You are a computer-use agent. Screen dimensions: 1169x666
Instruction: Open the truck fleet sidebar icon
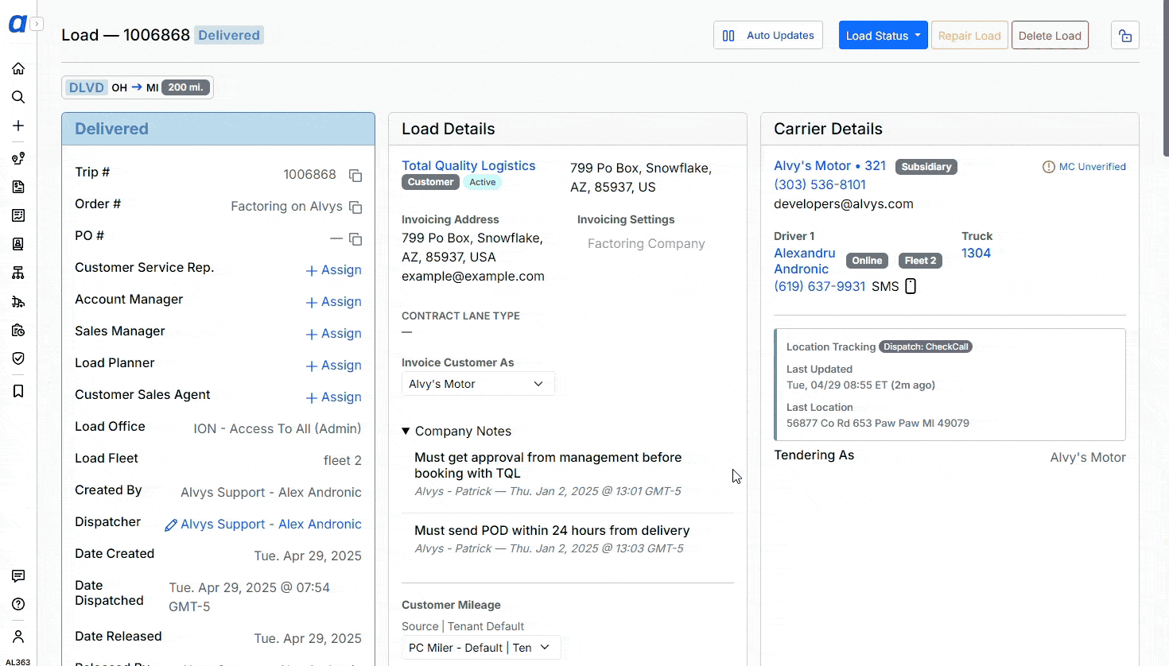[18, 301]
